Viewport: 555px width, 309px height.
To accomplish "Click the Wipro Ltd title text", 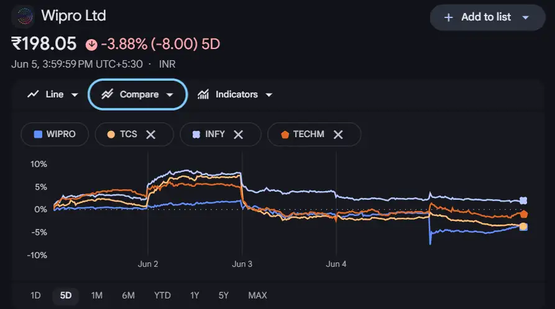I will coord(73,16).
